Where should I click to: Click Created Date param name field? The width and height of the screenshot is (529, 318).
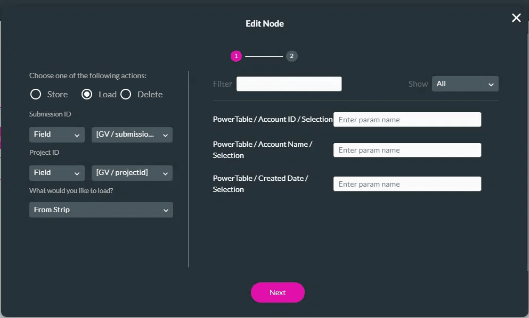[x=407, y=184]
